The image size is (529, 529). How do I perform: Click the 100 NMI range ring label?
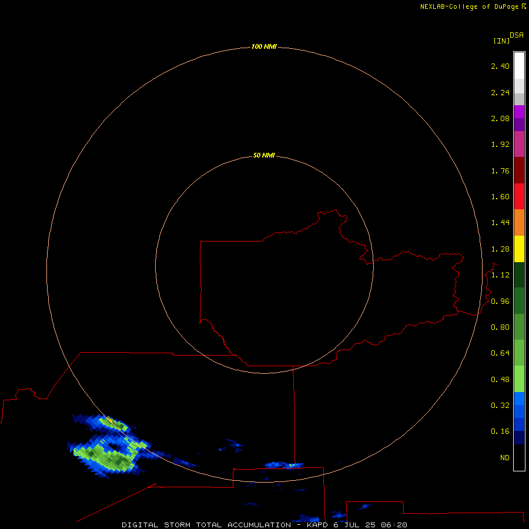click(x=264, y=46)
